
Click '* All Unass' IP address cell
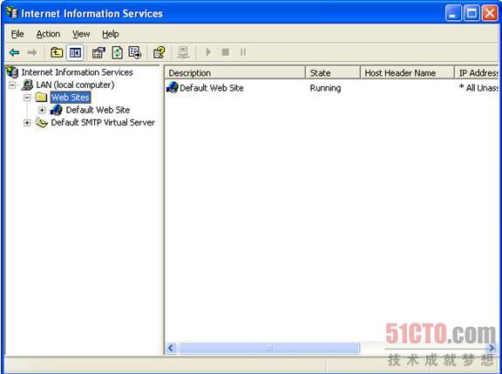pyautogui.click(x=478, y=88)
